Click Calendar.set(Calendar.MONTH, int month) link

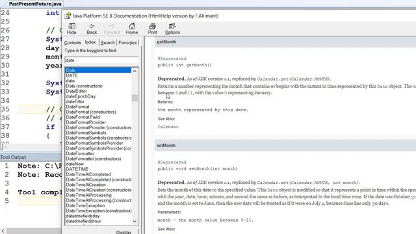pos(307,183)
